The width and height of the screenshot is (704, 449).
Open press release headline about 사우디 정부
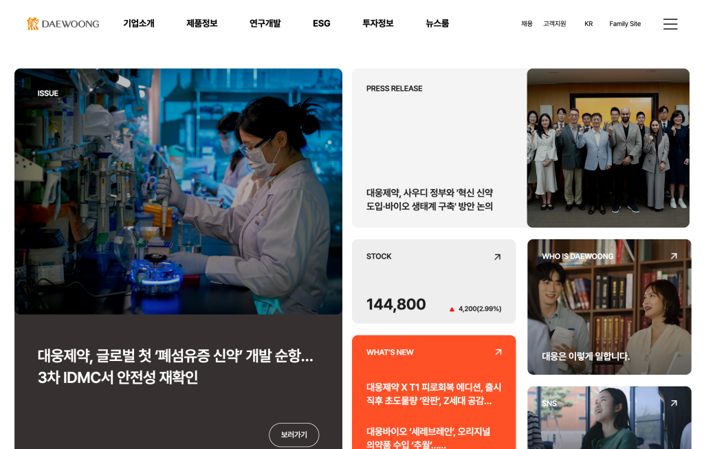pos(430,199)
